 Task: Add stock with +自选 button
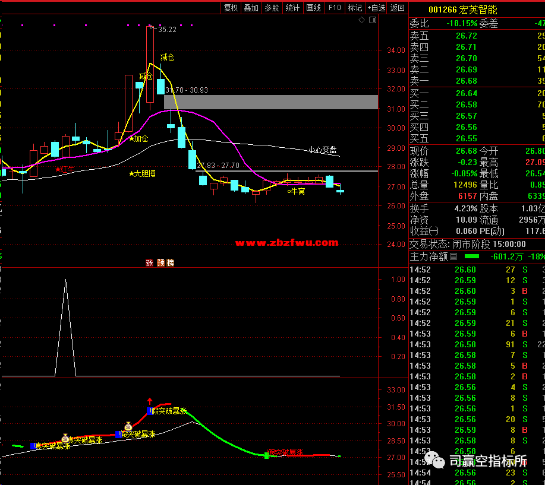pyautogui.click(x=376, y=8)
